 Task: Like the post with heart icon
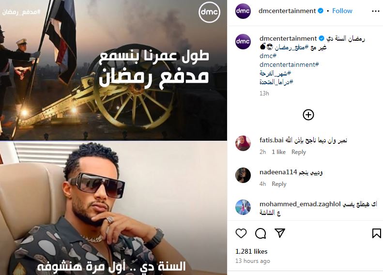[241, 233]
